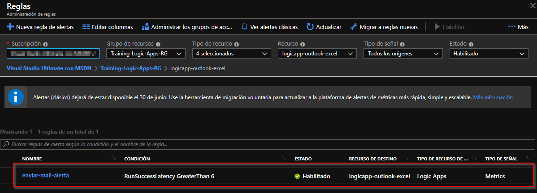Image resolution: width=537 pixels, height=193 pixels.
Task: Sort by the TIPO DE SEÑAL column arrows
Action: click(x=528, y=159)
